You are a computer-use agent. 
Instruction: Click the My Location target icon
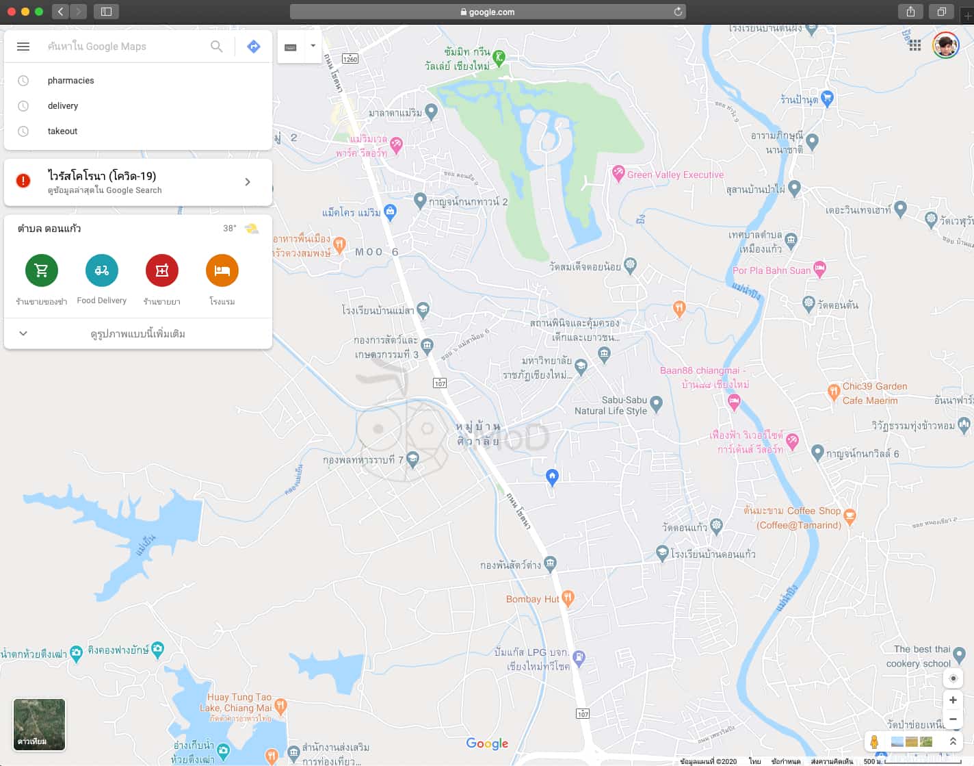[952, 678]
